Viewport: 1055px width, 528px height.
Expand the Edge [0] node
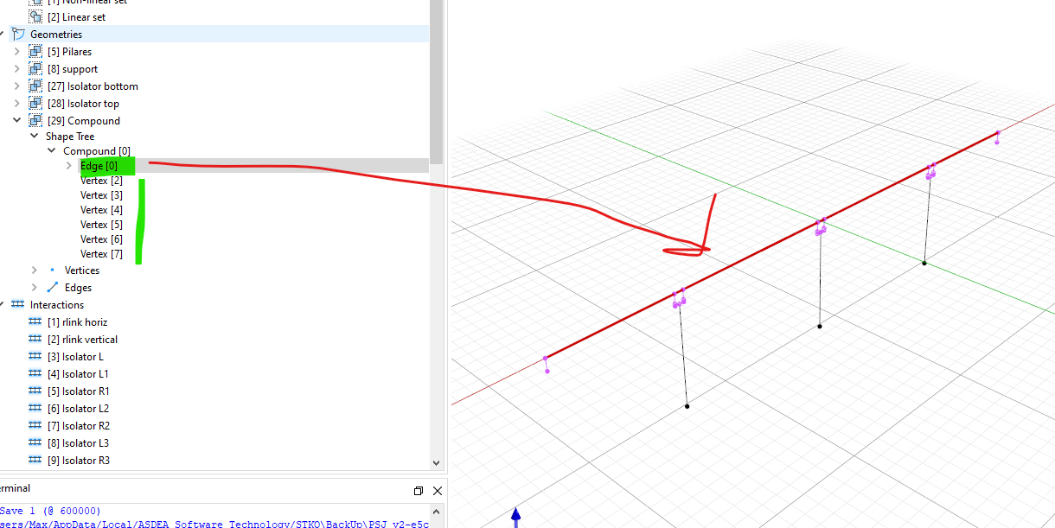click(x=69, y=166)
